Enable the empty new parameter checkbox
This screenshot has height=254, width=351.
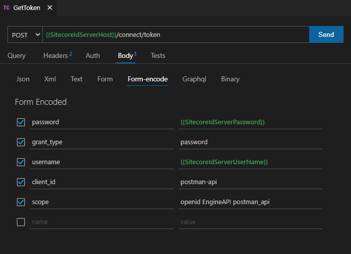(21, 222)
